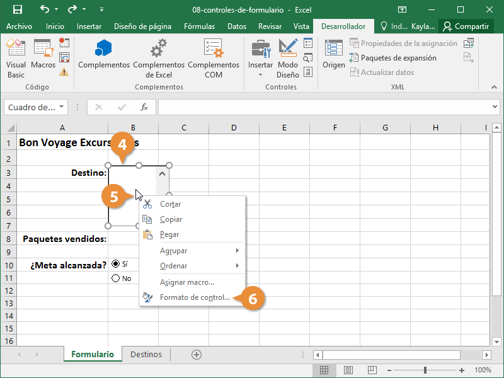Expand the Ordenar submenu
This screenshot has height=378, width=504.
(x=192, y=266)
